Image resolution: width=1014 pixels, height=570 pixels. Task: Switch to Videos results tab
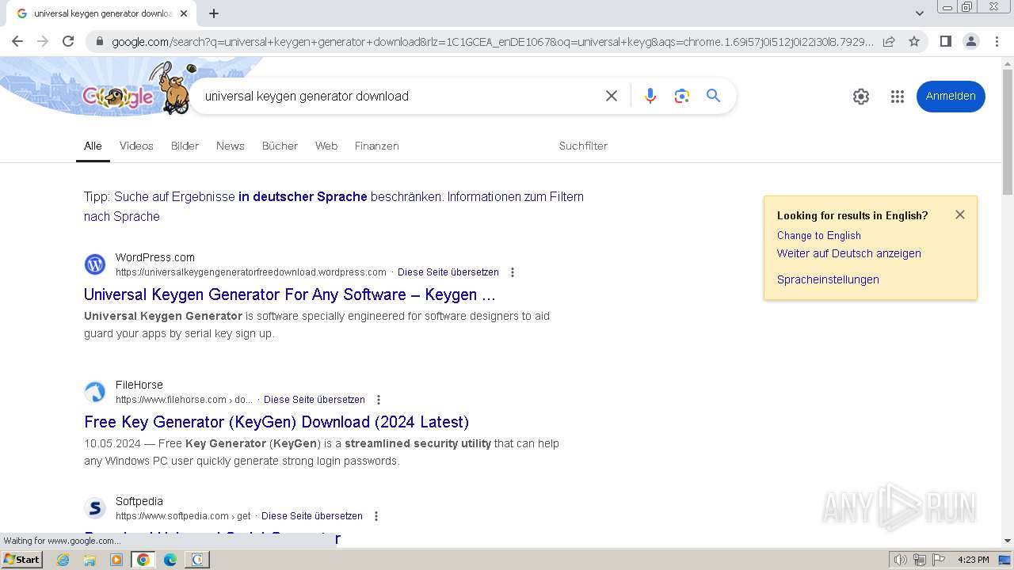click(136, 146)
